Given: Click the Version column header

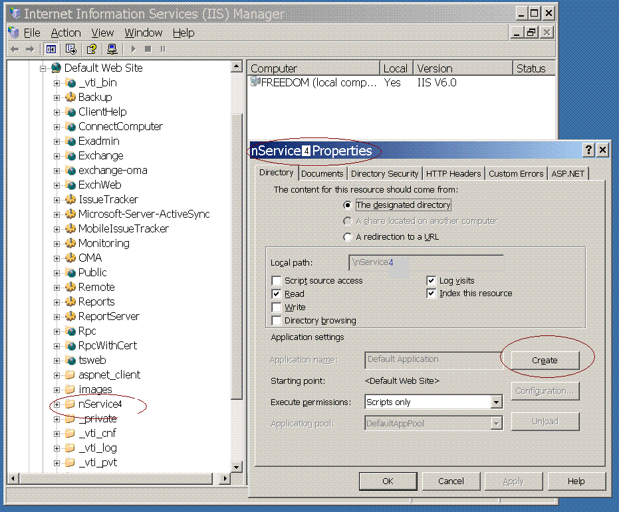Looking at the screenshot, I should click(x=463, y=68).
